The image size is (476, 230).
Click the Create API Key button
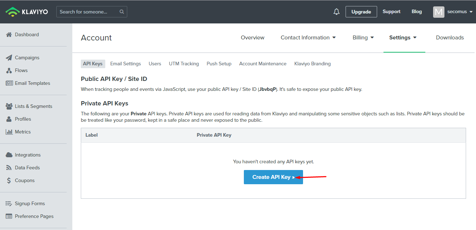click(x=273, y=177)
